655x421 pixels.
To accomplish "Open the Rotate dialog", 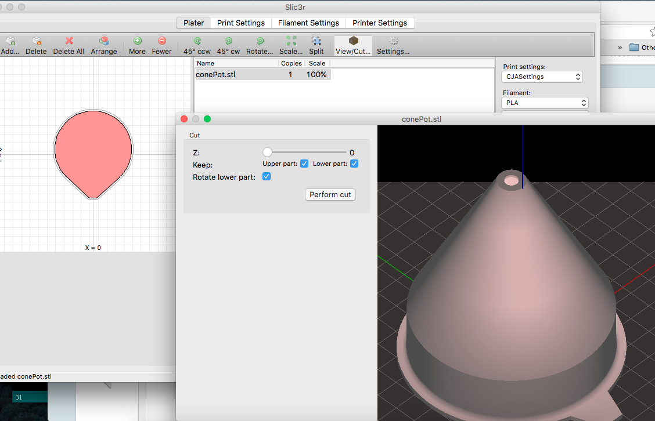I will click(x=260, y=41).
